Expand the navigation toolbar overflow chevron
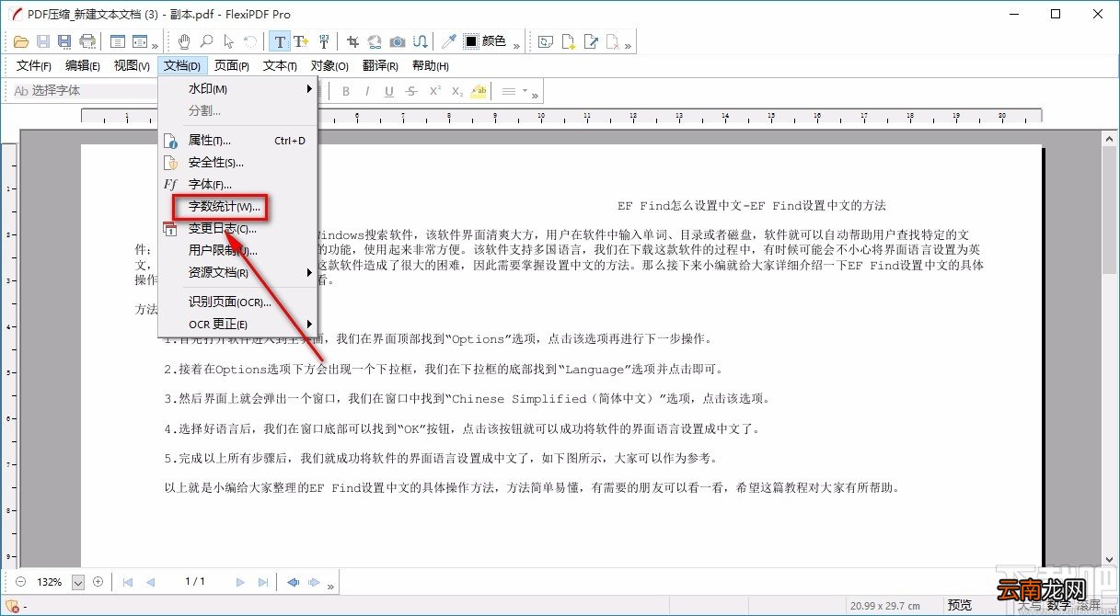 click(330, 586)
